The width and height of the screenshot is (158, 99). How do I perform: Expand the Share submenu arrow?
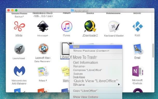point(119,84)
